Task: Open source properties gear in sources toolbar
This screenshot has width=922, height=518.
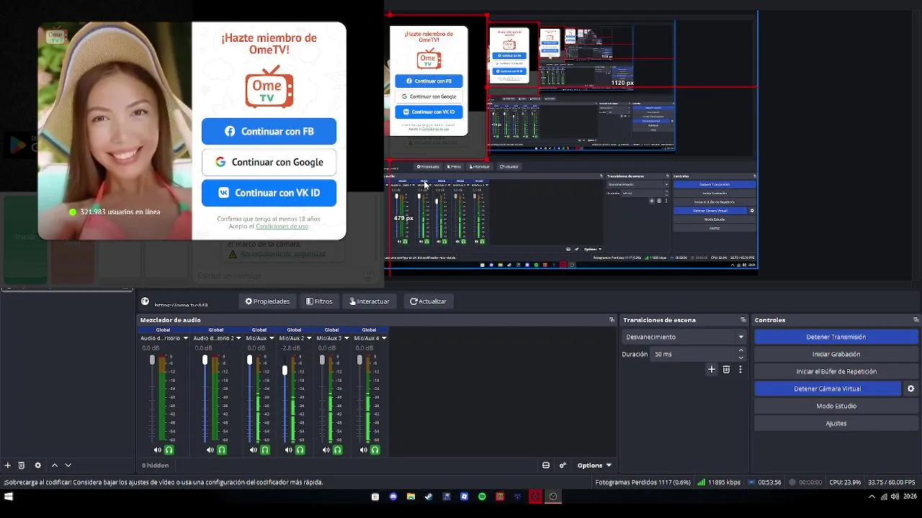Action: coord(38,465)
